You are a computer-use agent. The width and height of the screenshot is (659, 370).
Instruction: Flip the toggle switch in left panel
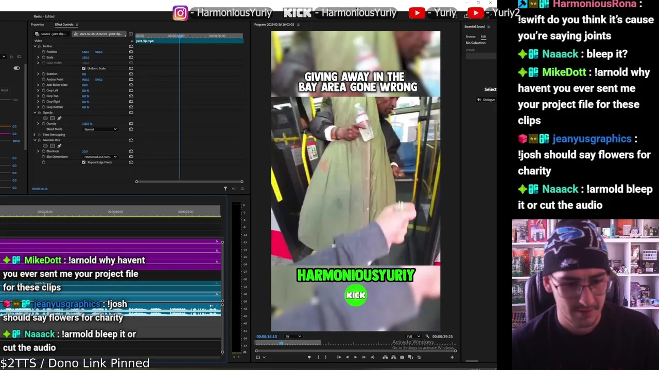[x=16, y=68]
